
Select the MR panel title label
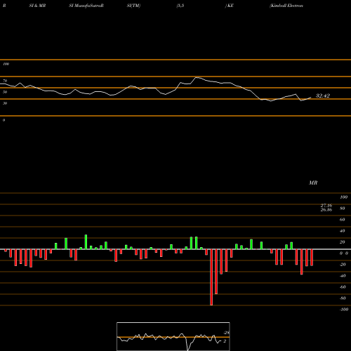click(x=313, y=183)
